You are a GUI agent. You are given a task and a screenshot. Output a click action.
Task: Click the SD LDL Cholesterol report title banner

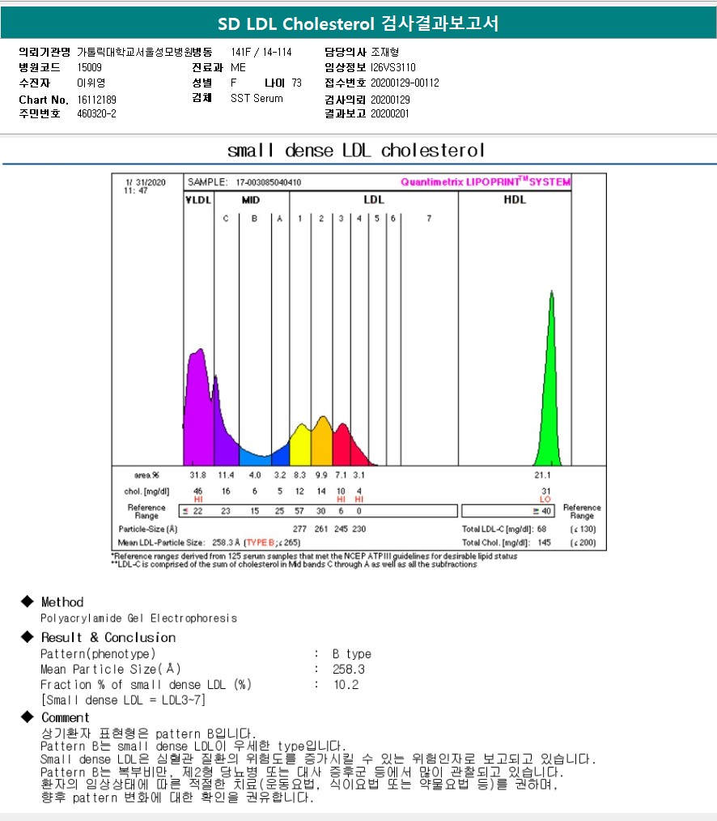point(358,23)
